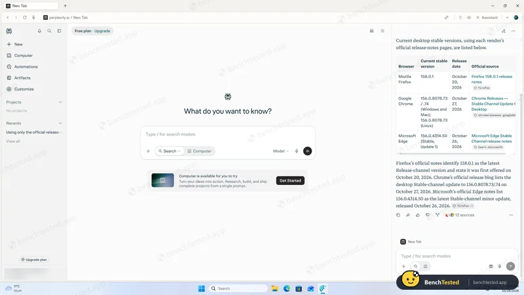Click the microphone icon in main search box
The width and height of the screenshot is (524, 295).
(297, 151)
